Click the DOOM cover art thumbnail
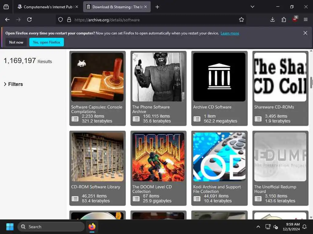Image resolution: width=313 pixels, height=234 pixels. click(158, 157)
